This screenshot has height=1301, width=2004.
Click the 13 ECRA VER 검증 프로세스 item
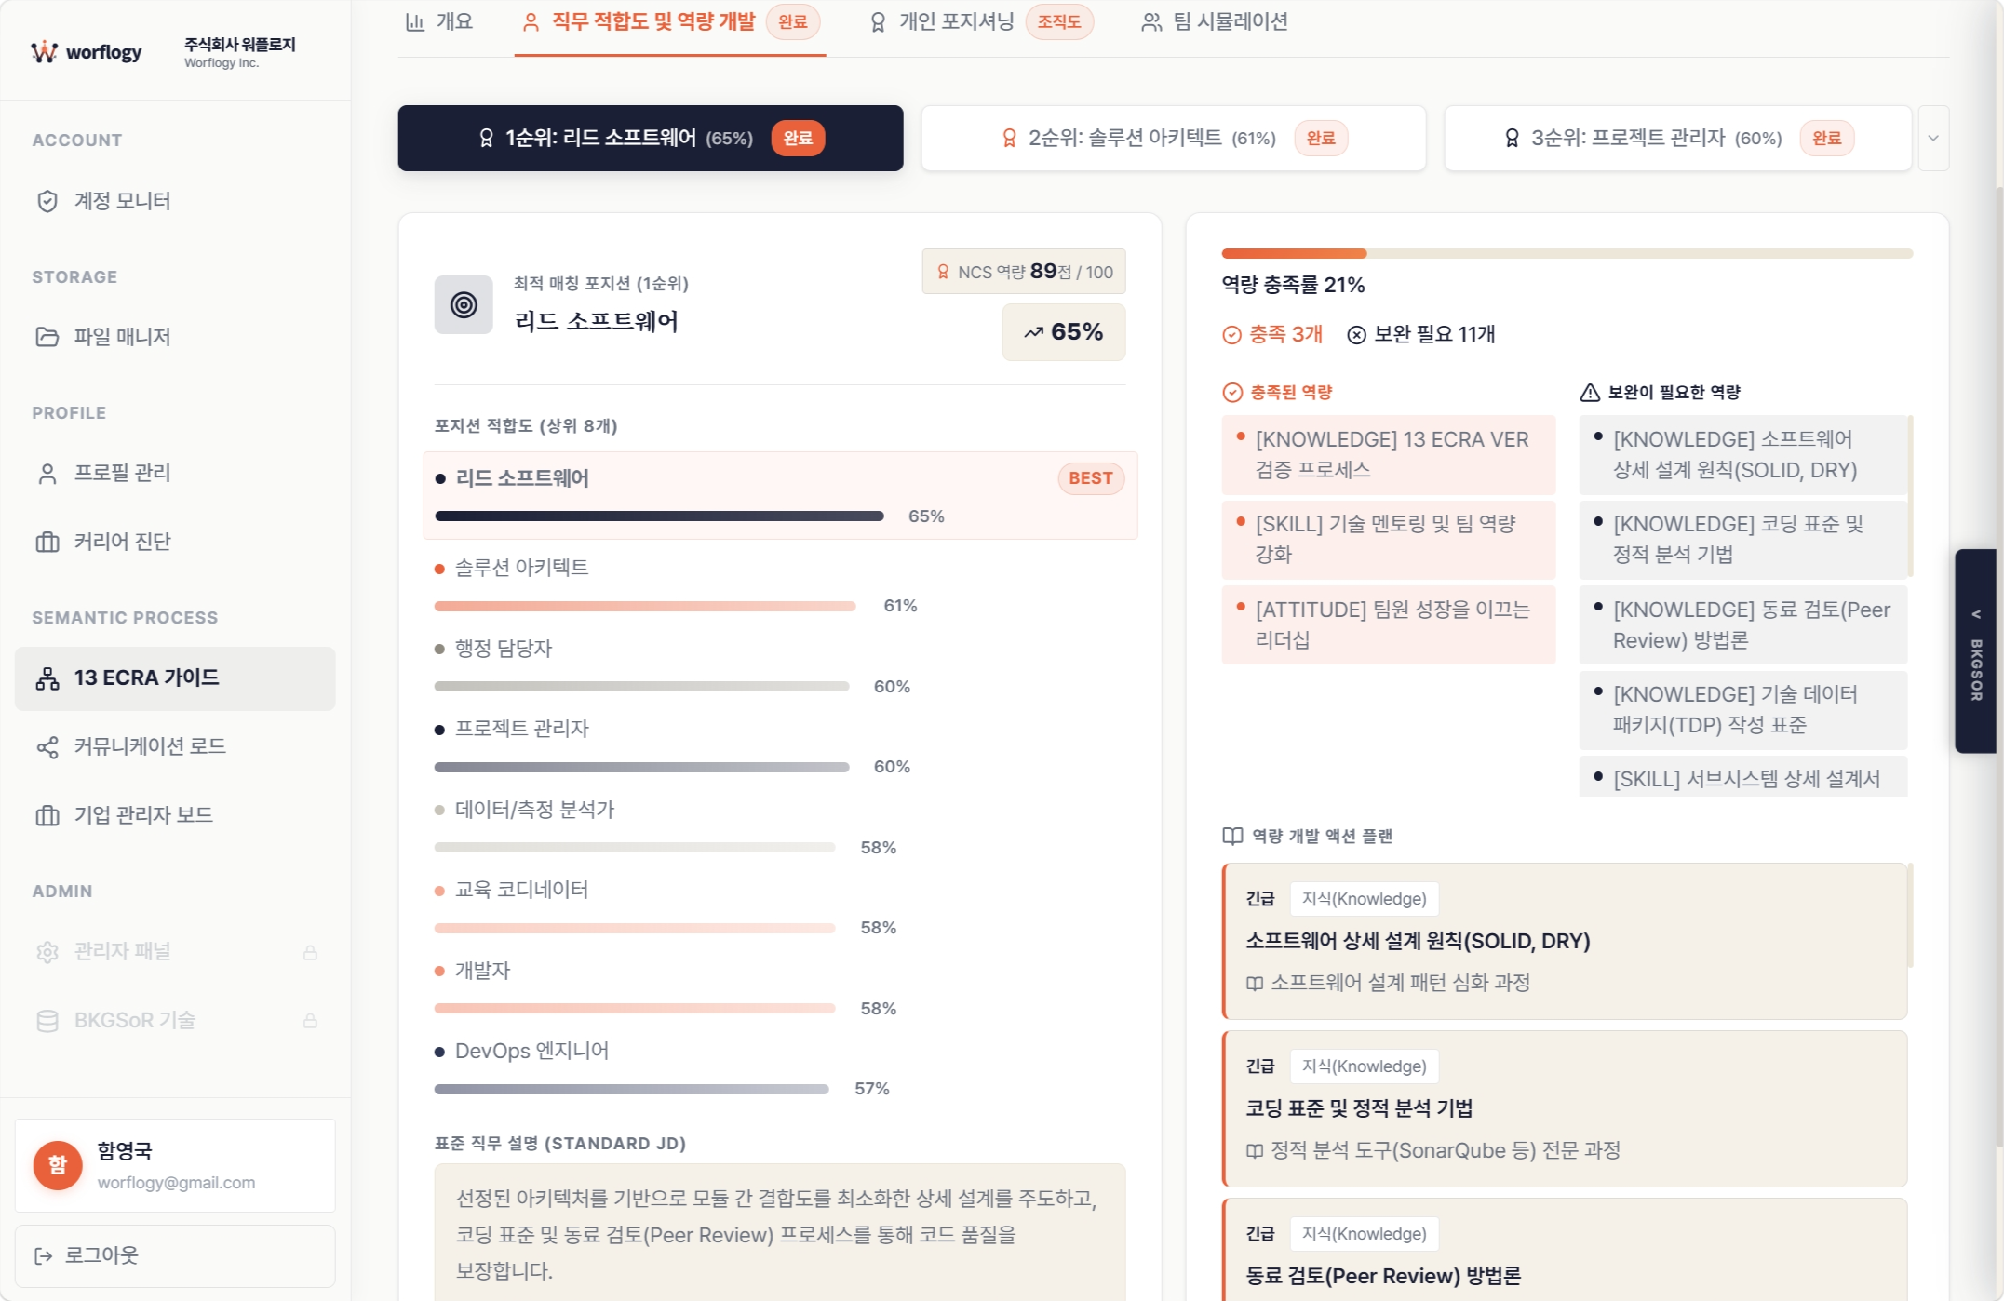tap(1388, 454)
